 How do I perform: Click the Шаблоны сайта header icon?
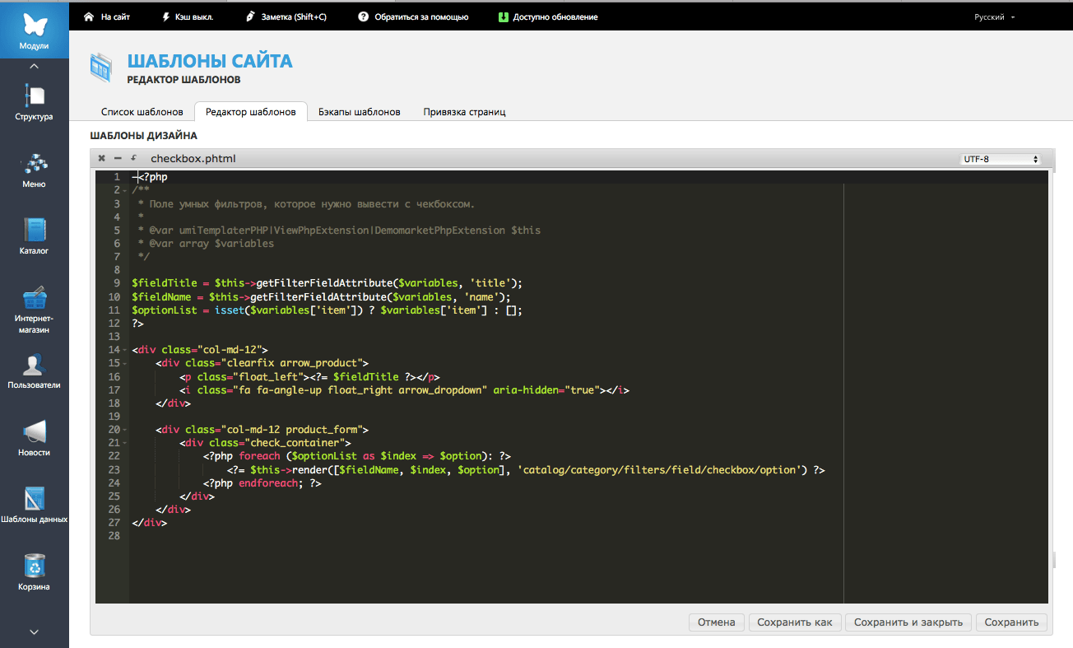click(101, 68)
